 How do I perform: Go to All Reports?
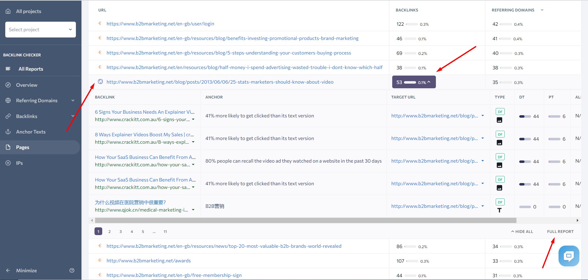[x=31, y=69]
